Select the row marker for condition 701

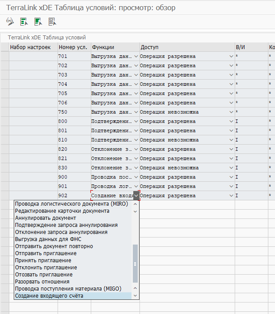coord(4,56)
